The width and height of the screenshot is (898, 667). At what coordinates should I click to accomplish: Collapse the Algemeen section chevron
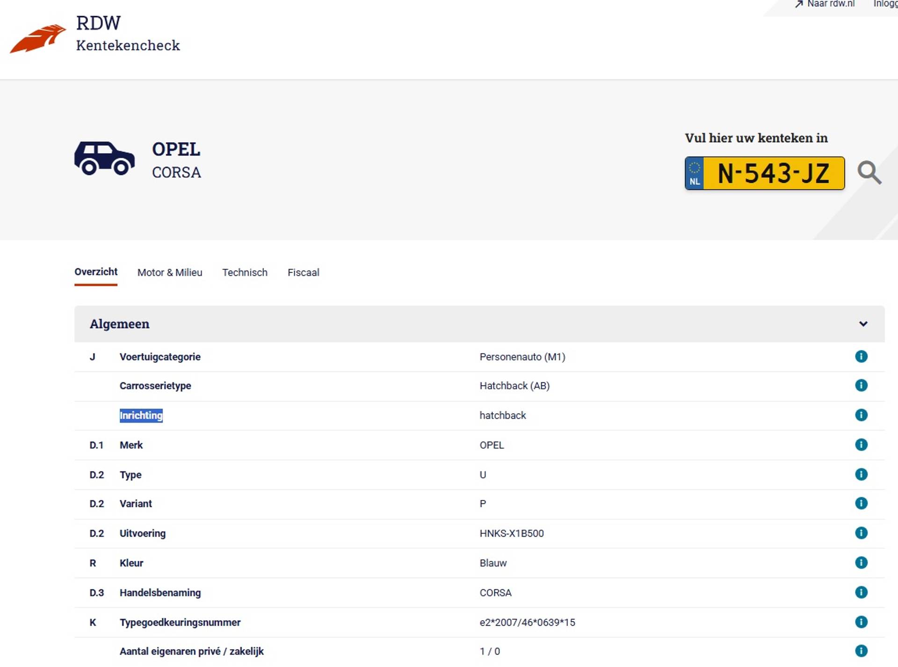[x=863, y=324]
